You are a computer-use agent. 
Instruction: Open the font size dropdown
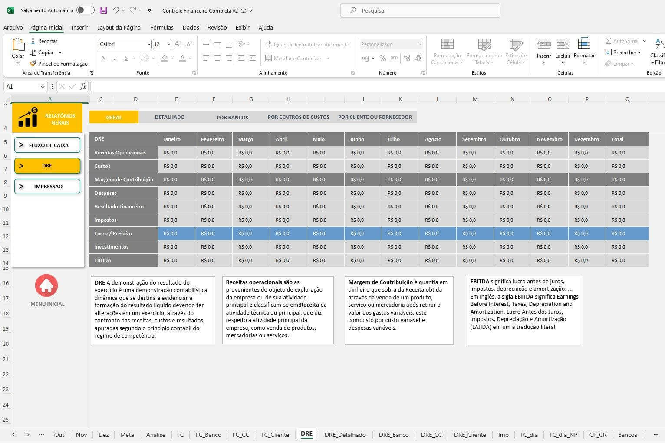[x=168, y=44]
